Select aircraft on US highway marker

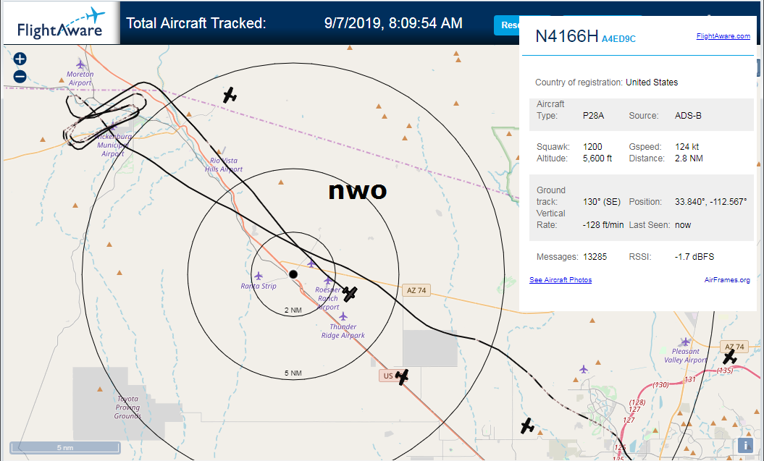tap(401, 376)
